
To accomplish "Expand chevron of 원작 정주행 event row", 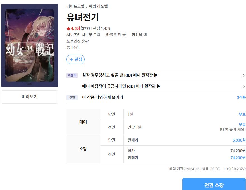I will point(243,75).
